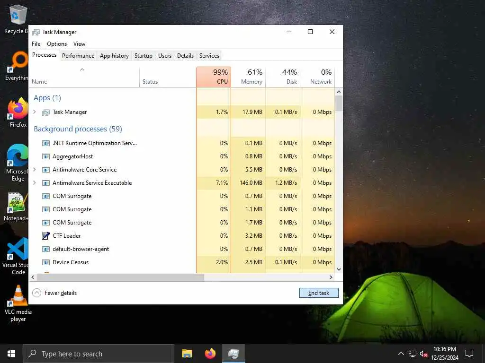Click the Antimalware Service Executable icon
The image size is (485, 363).
46,183
